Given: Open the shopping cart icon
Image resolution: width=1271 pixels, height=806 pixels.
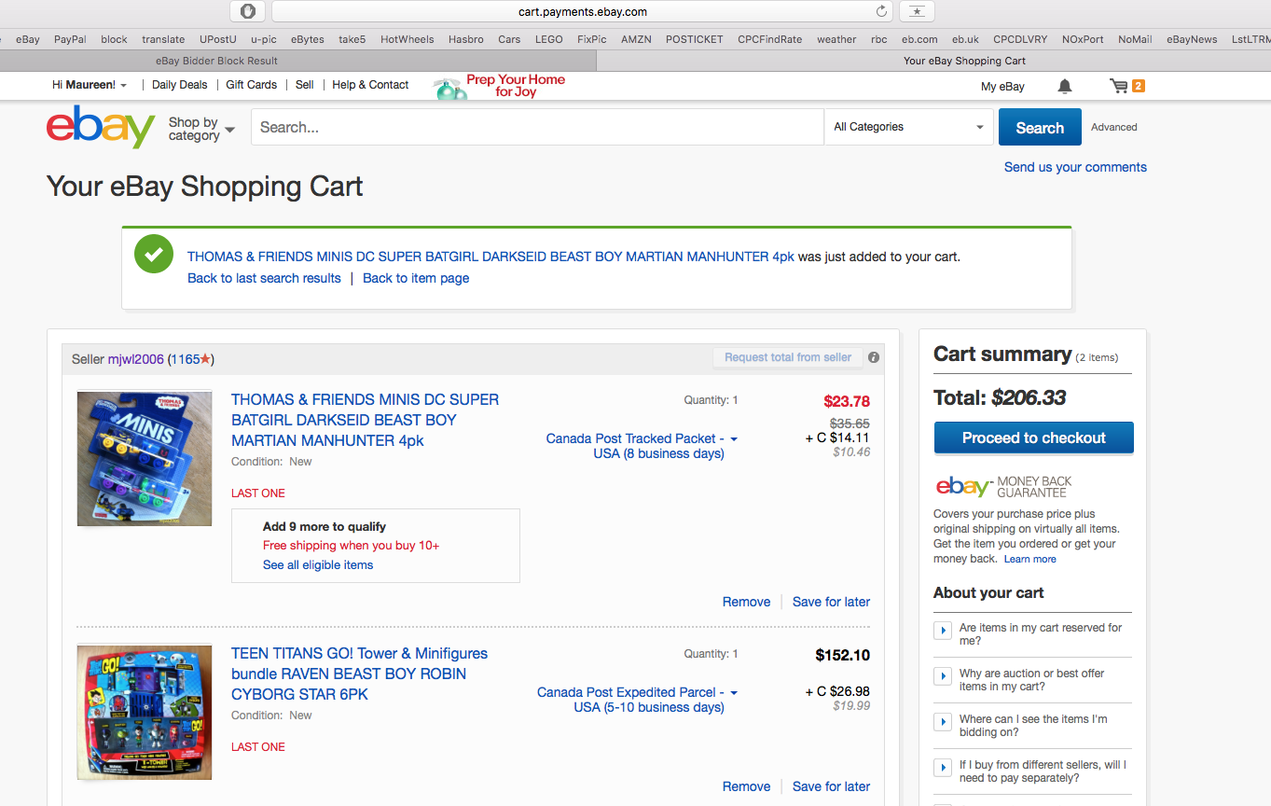Looking at the screenshot, I should 1119,87.
